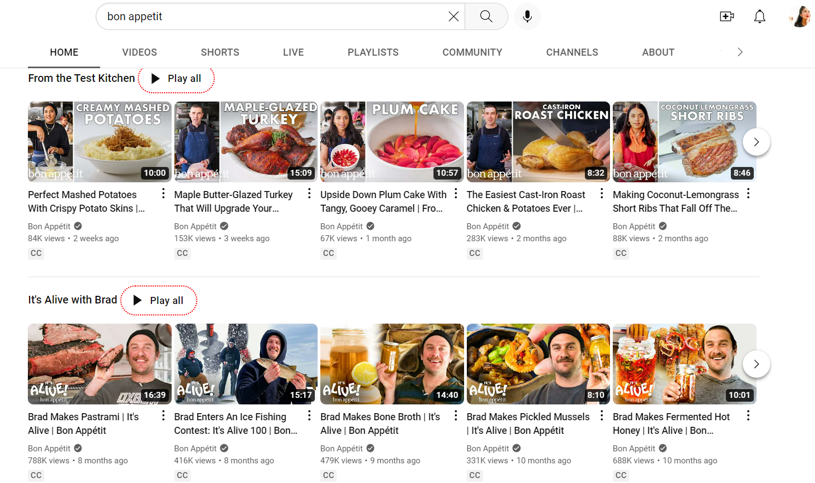Open Cast-Iron Roast Chicken thumbnail

point(538,142)
